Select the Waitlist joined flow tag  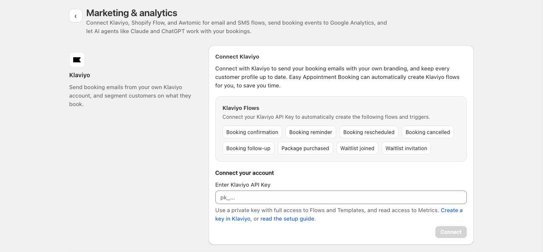click(357, 148)
